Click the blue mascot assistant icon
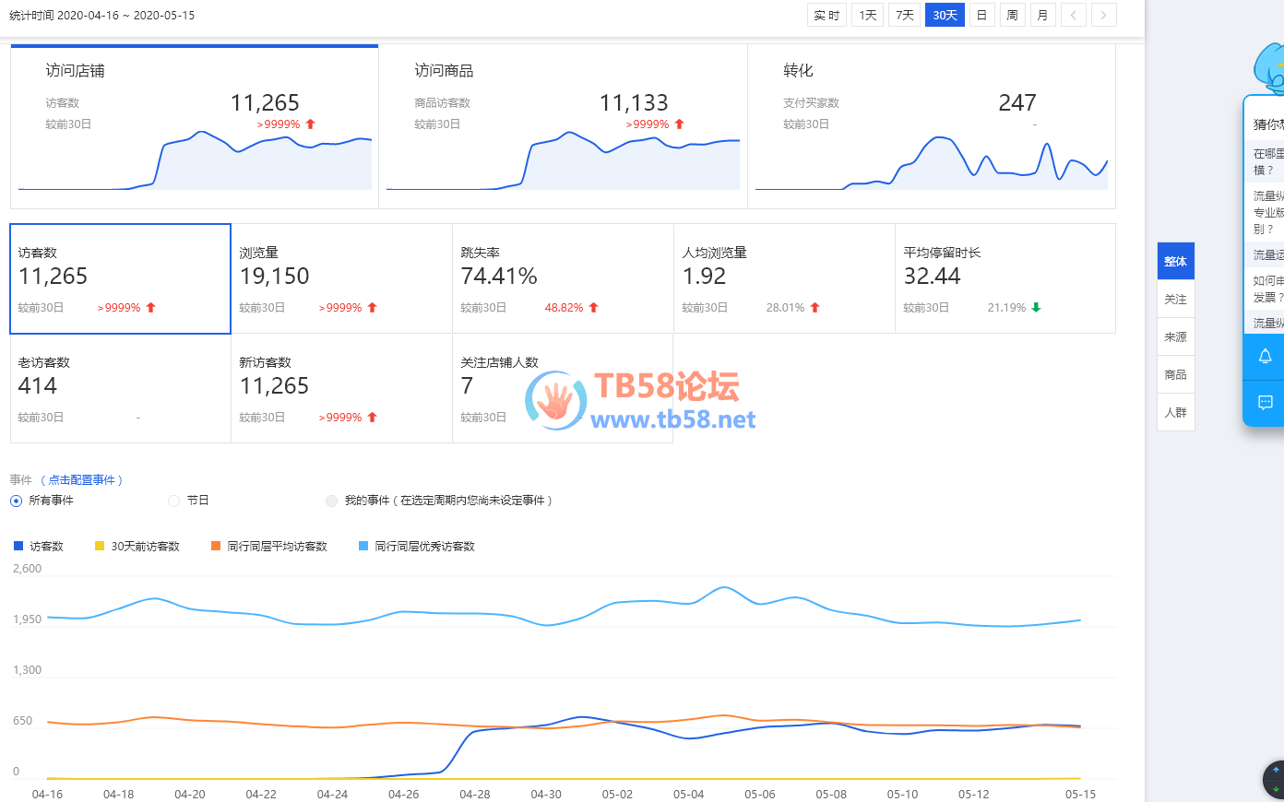Screen dimensions: 1284x802 click(1270, 68)
